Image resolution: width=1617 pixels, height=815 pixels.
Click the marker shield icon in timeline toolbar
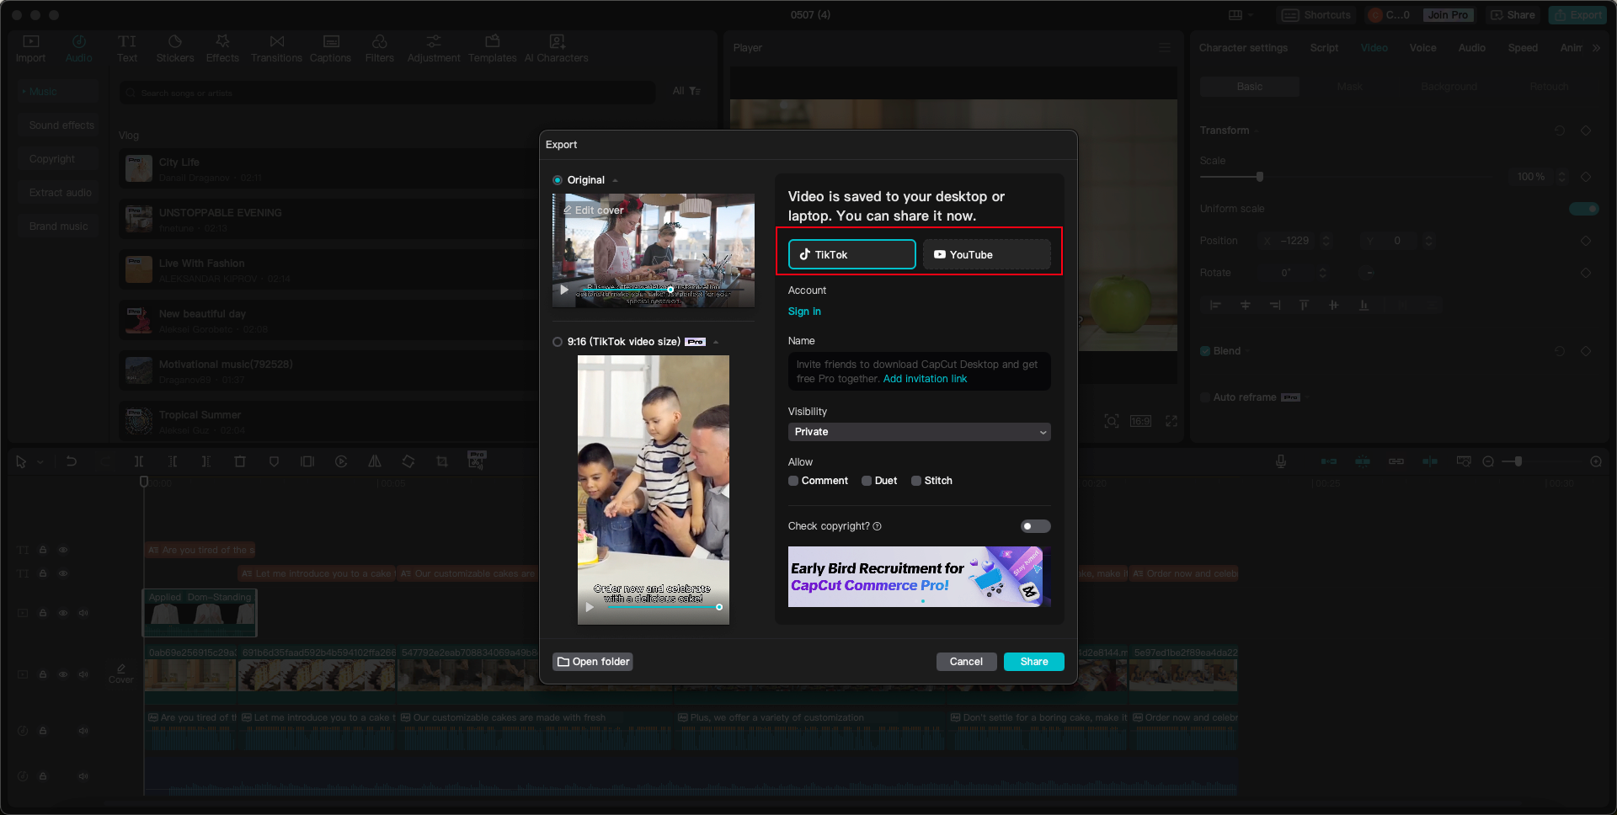274,461
